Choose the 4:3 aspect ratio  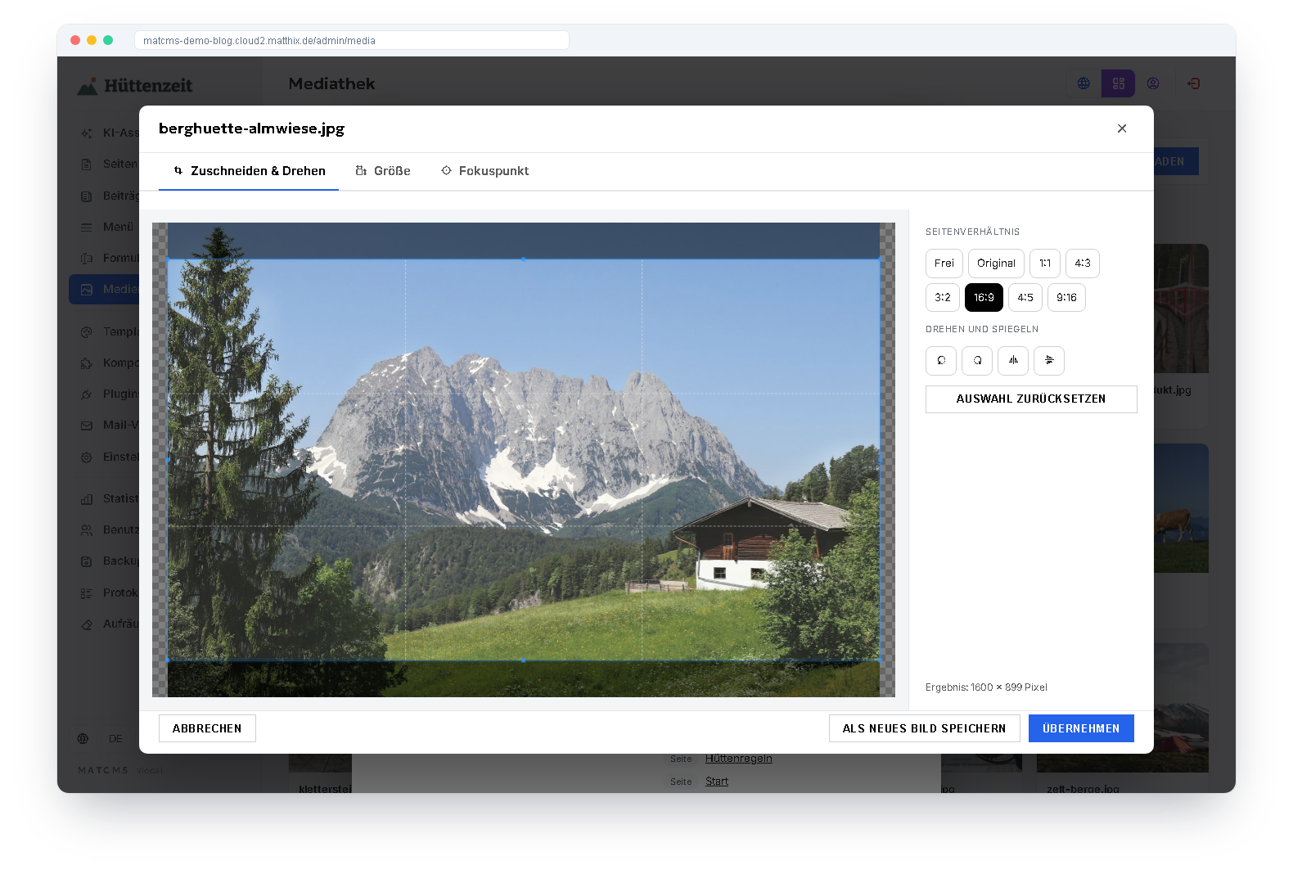[1083, 264]
